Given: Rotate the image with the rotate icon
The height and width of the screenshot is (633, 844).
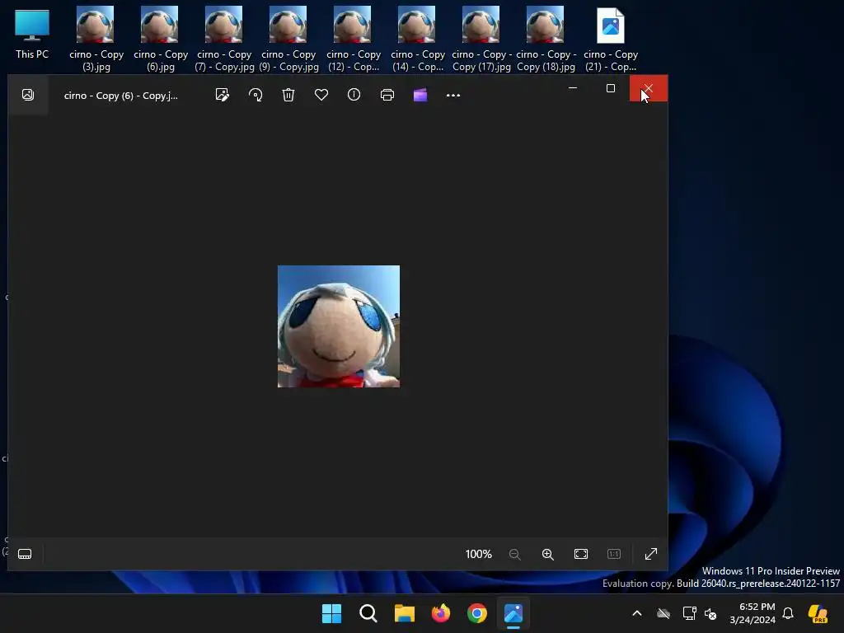Looking at the screenshot, I should [x=256, y=95].
